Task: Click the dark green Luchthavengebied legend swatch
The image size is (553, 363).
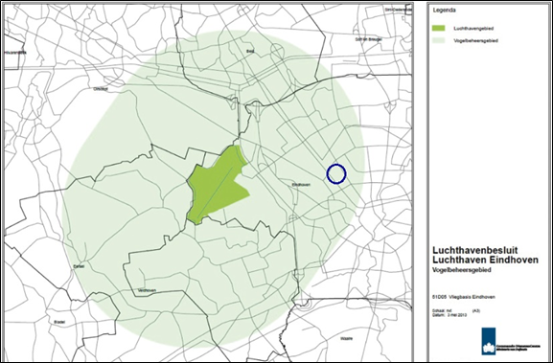Action: (x=439, y=28)
